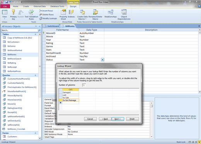Select the No Sale value cell

(x=70, y=98)
